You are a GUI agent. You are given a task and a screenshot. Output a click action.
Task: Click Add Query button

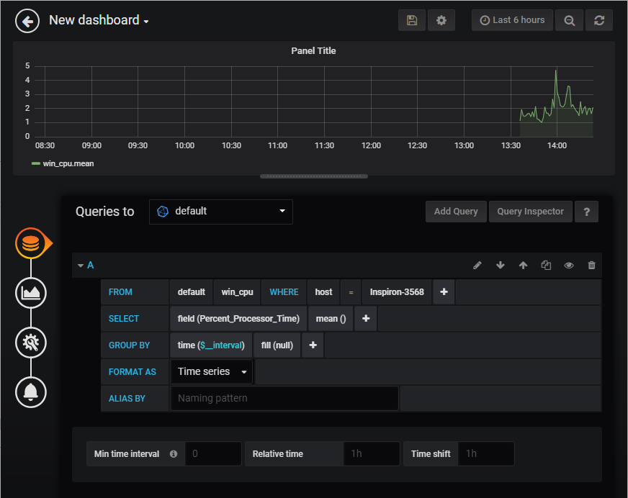pos(456,212)
